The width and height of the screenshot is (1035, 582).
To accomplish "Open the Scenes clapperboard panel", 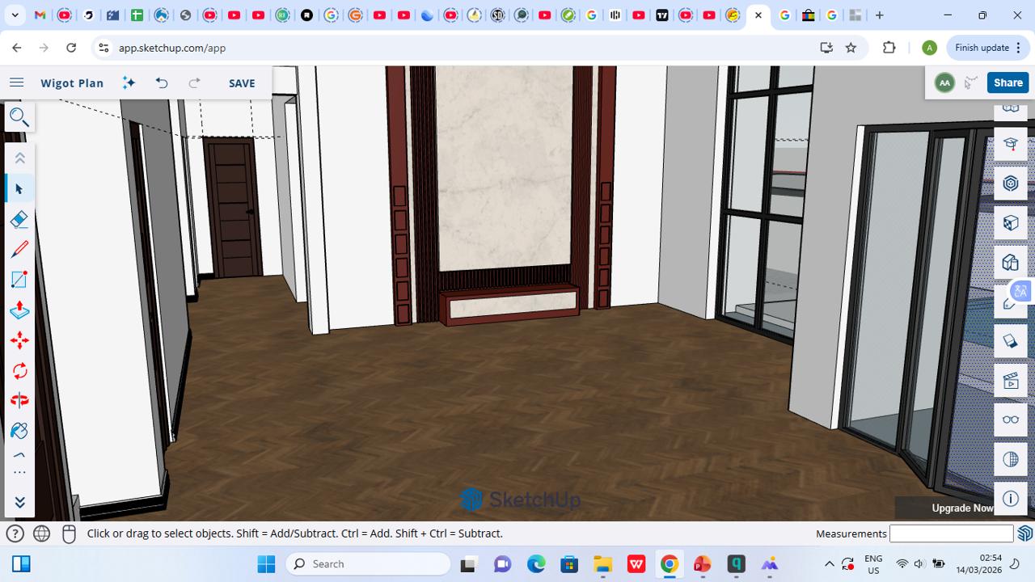I will click(x=1010, y=381).
